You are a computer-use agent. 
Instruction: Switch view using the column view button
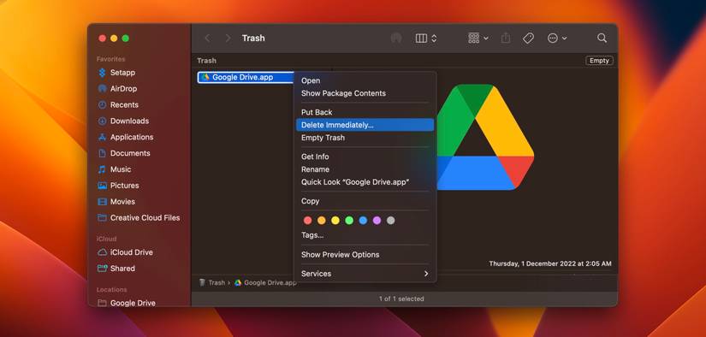(421, 38)
